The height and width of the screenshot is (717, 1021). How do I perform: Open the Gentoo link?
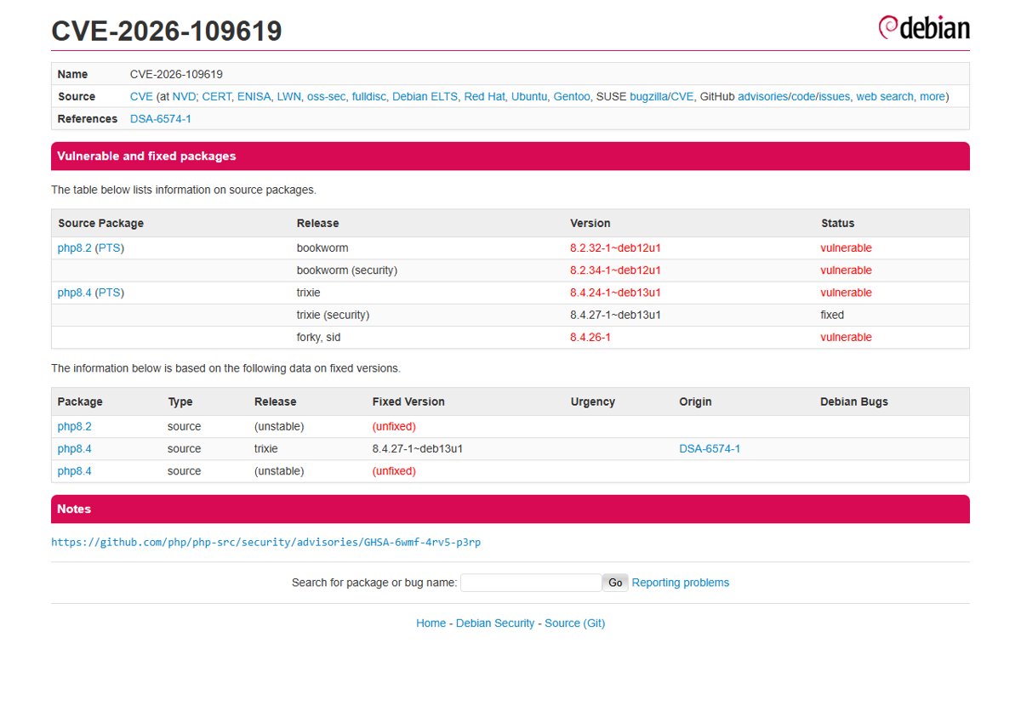pos(572,97)
